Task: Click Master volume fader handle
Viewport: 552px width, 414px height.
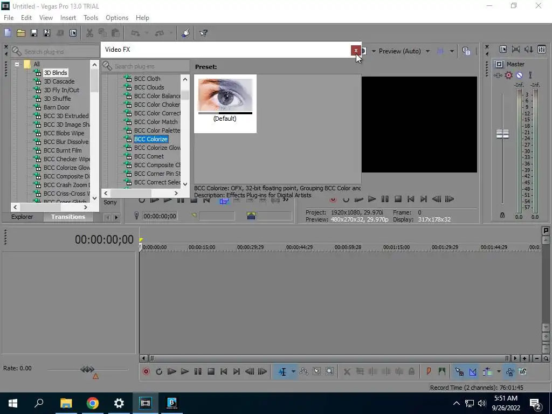Action: [x=502, y=134]
